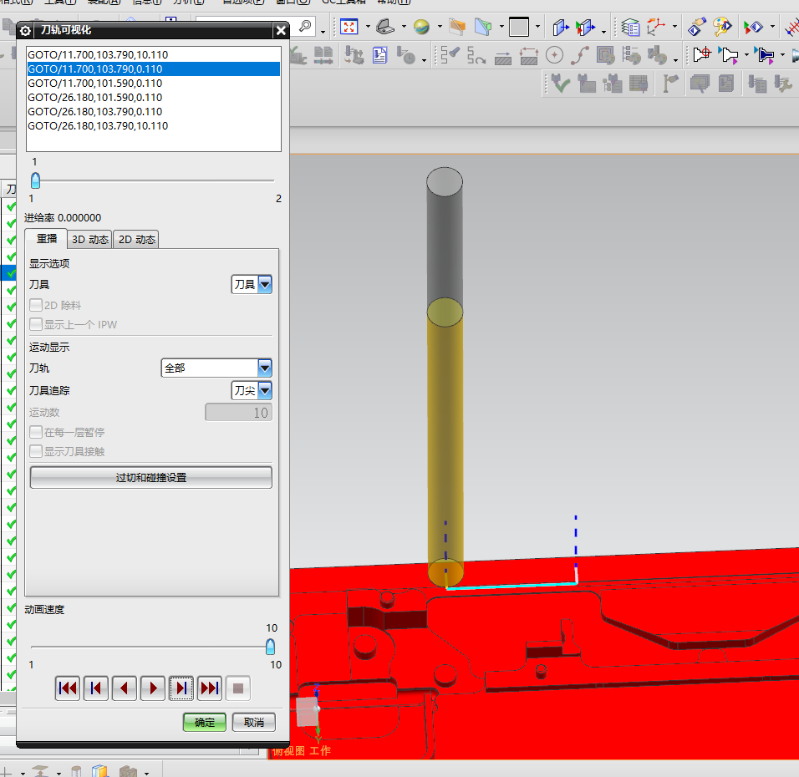
Task: Check the 显示上一个 IPW option
Action: coord(36,325)
